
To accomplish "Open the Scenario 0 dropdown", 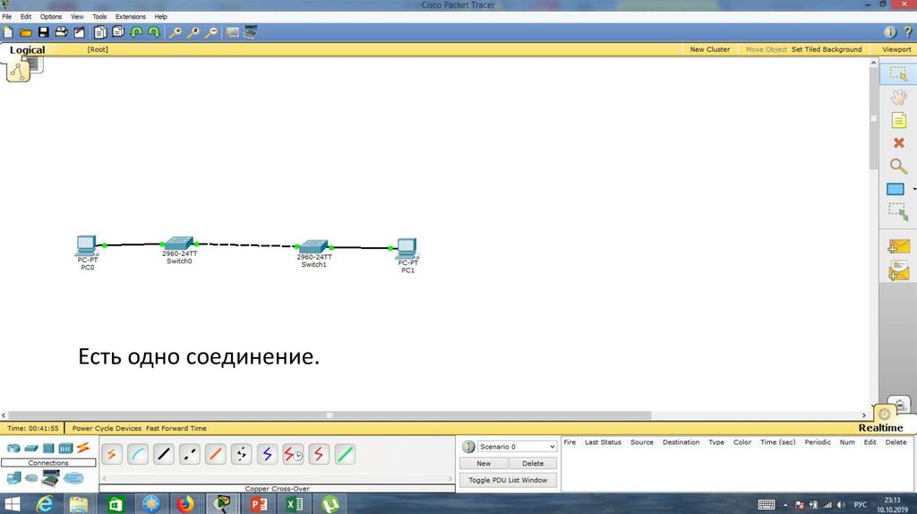I will (x=517, y=447).
